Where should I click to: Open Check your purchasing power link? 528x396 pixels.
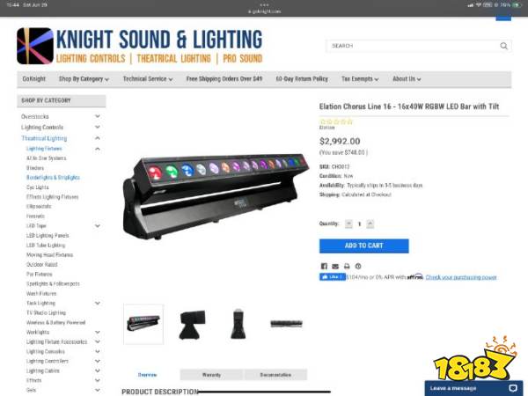461,277
